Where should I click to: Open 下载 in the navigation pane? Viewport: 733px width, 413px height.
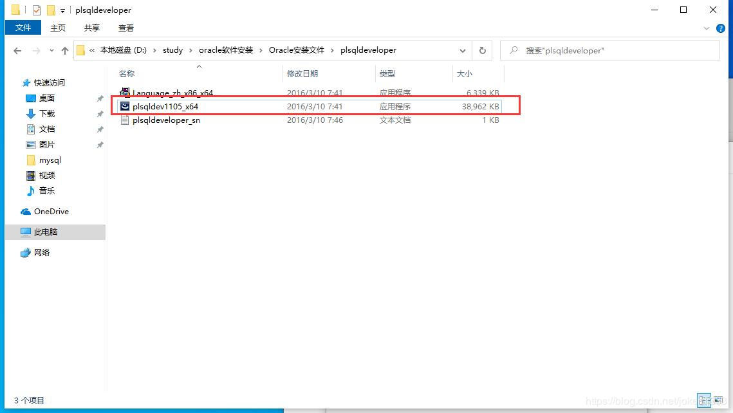[x=47, y=113]
